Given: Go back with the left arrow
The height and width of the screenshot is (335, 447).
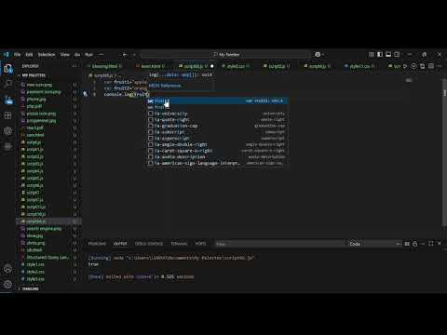Looking at the screenshot, I should pos(125,55).
